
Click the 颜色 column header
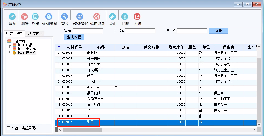(x=192, y=47)
